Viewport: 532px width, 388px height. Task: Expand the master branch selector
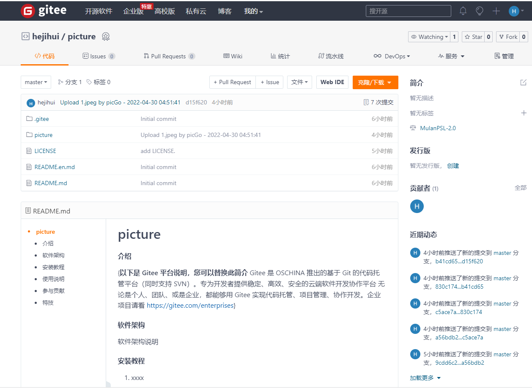click(x=36, y=82)
